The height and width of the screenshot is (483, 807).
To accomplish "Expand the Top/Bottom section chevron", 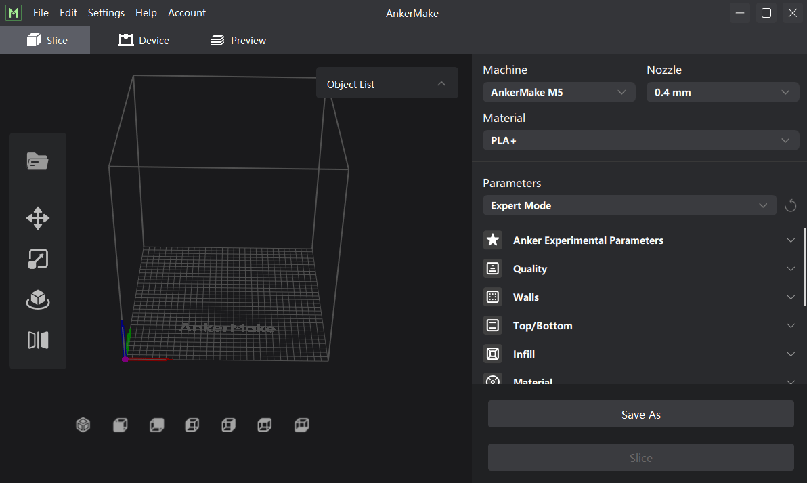I will point(791,325).
